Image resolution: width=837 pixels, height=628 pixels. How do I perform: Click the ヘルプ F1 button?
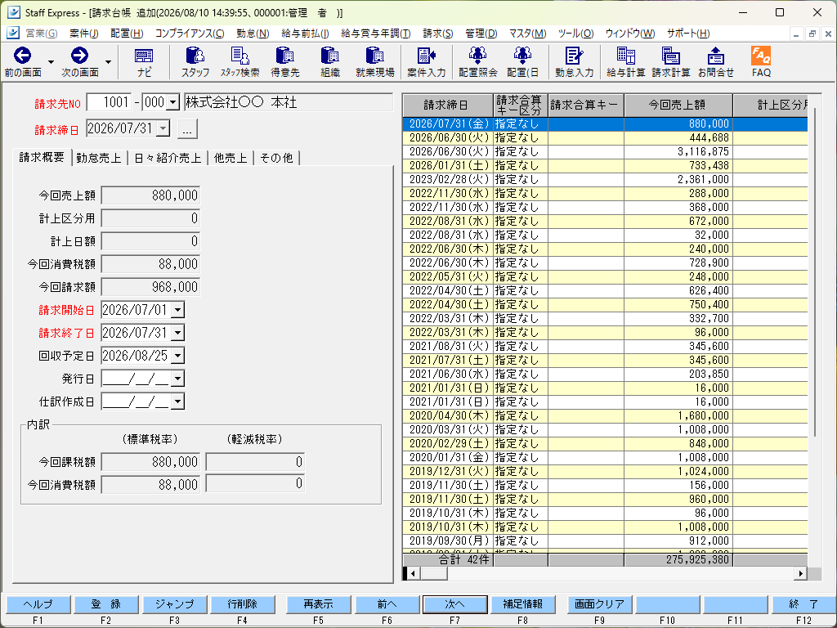click(38, 604)
